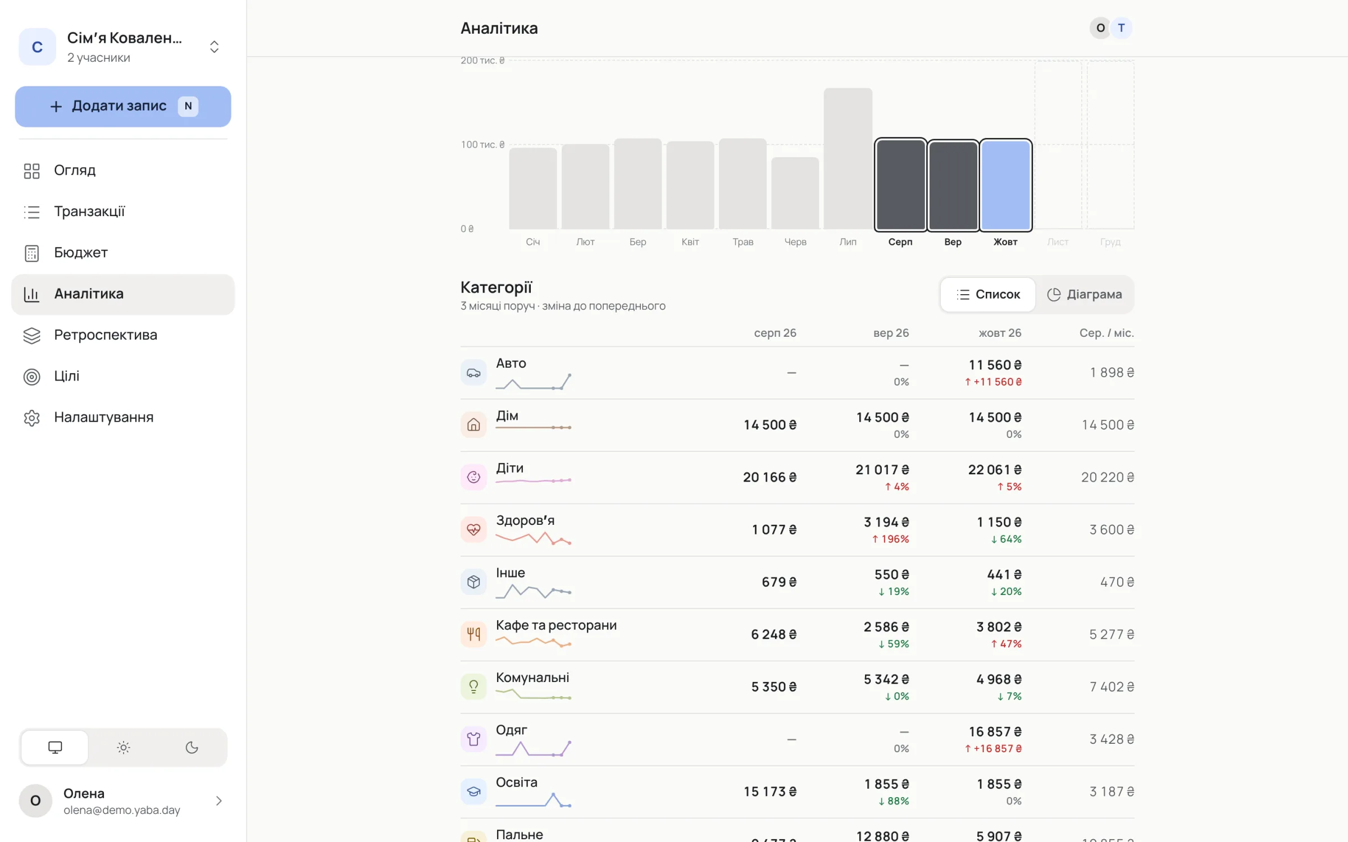The height and width of the screenshot is (842, 1348).
Task: Select the Лип bar in chart
Action: tap(848, 158)
